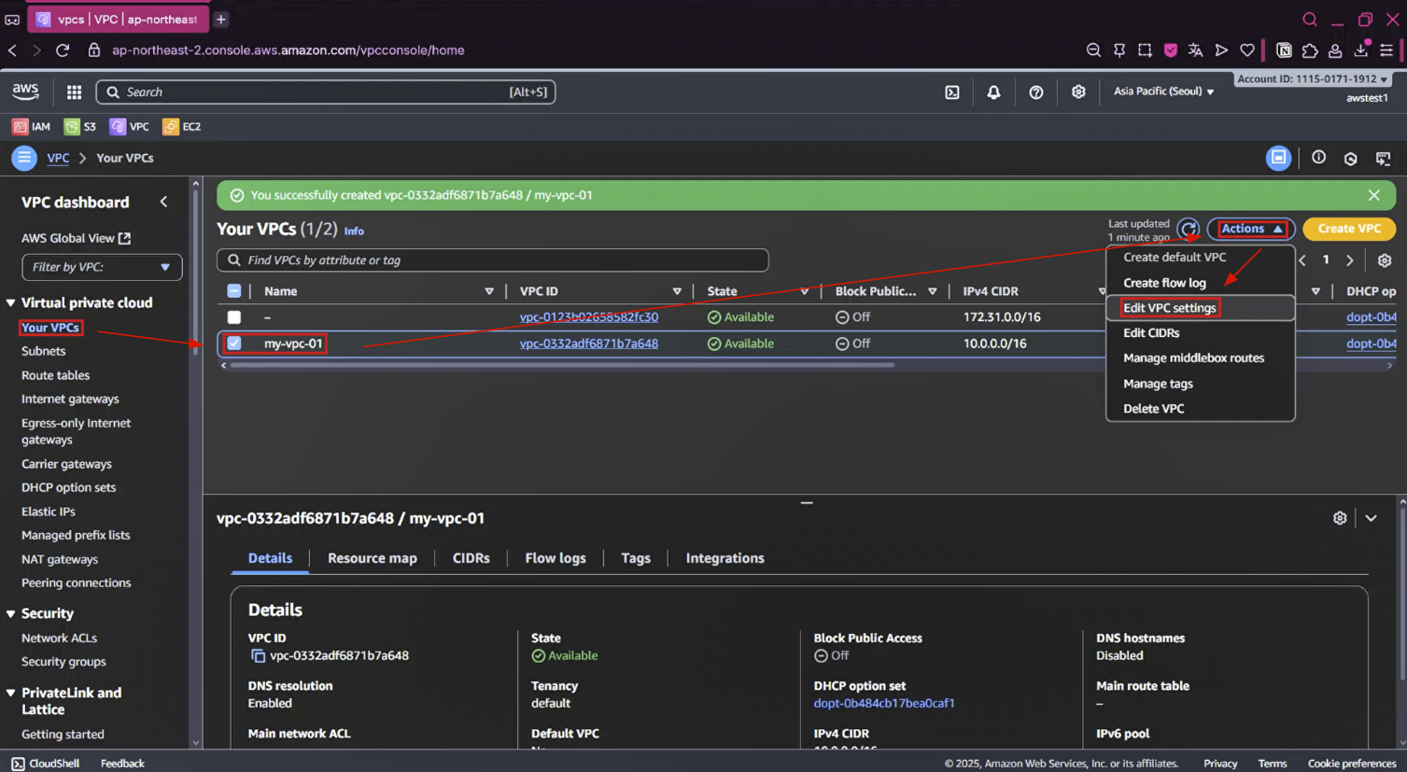Open the VPC favorites shortcut
1407x772 pixels.
[x=130, y=126]
